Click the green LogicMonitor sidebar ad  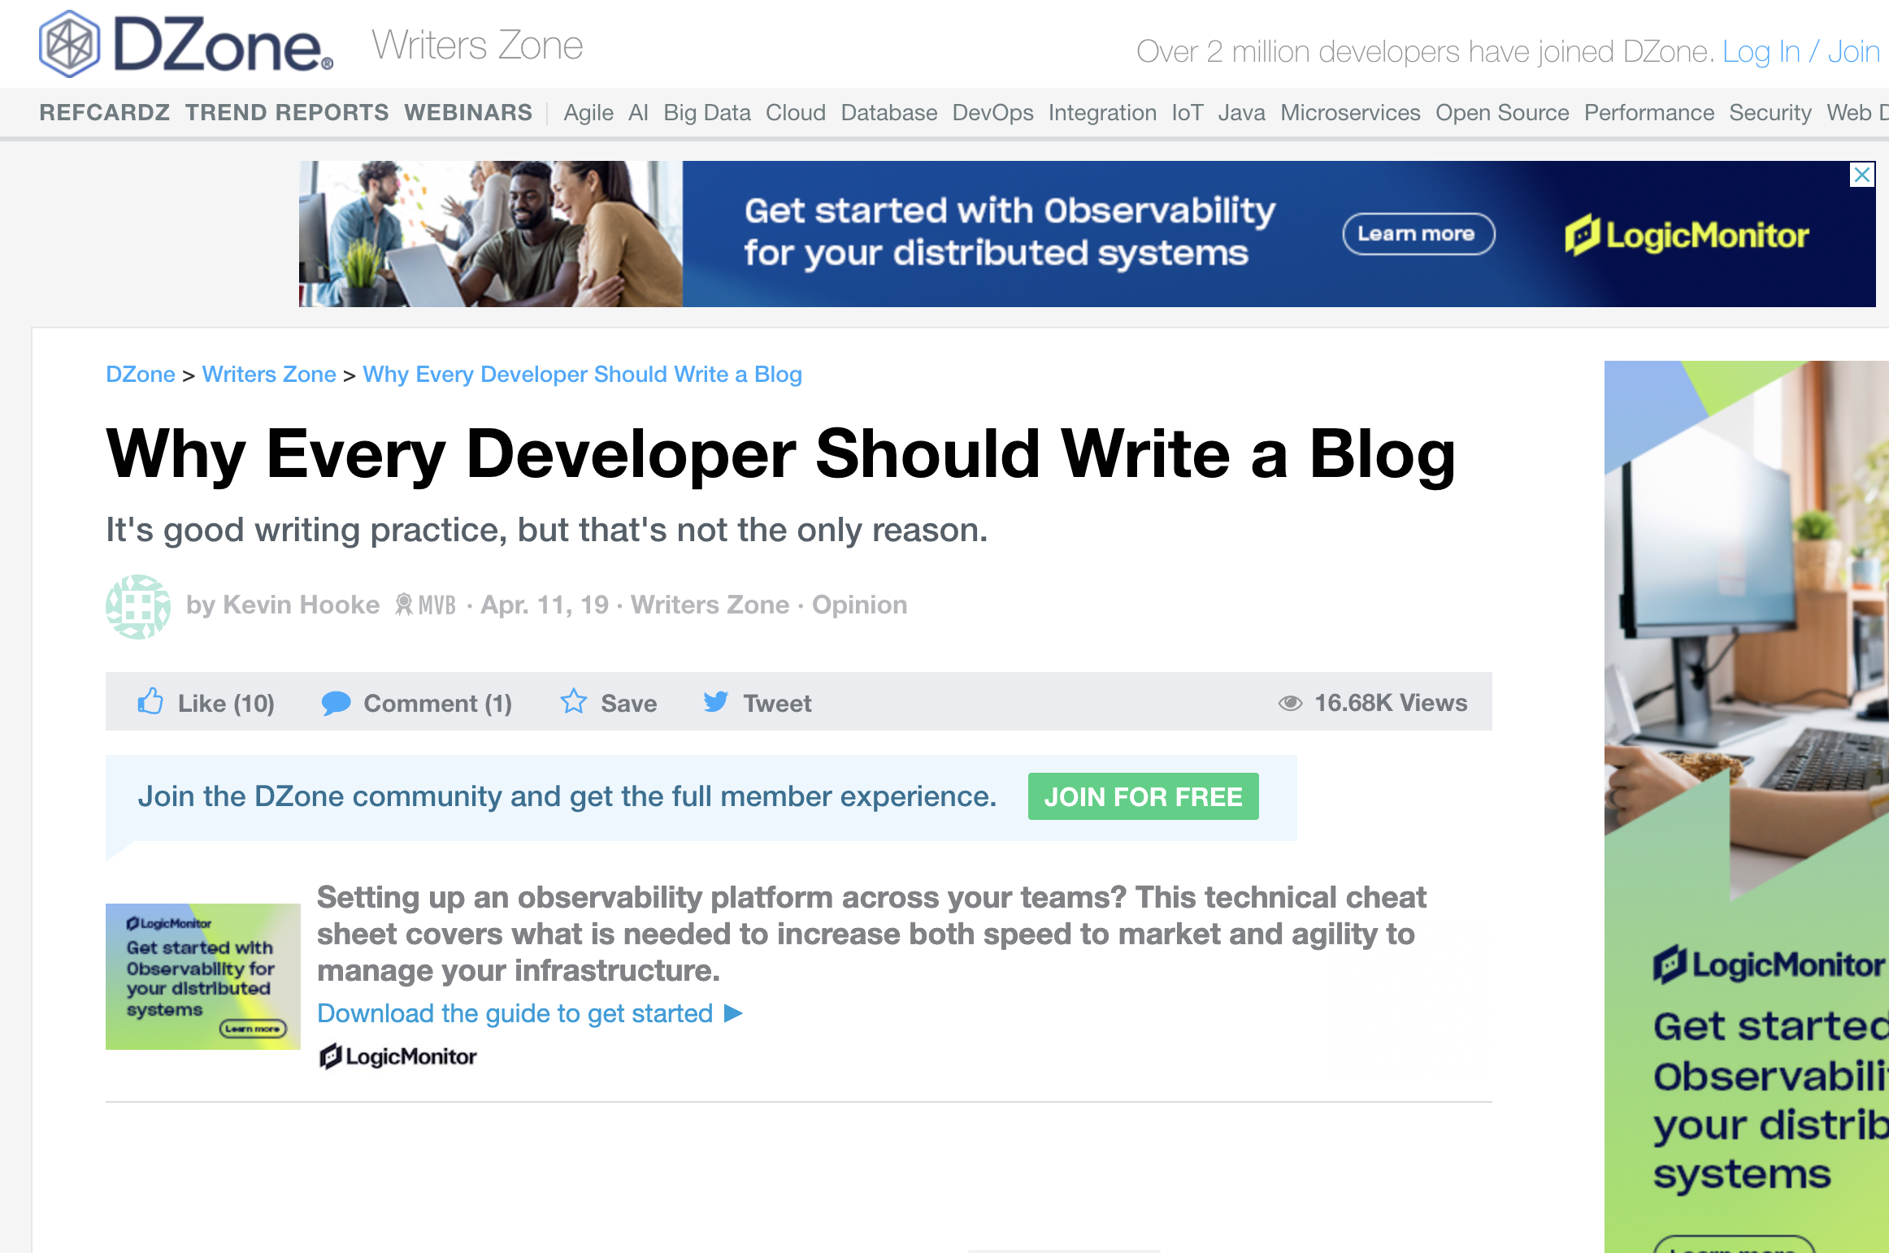1746,807
